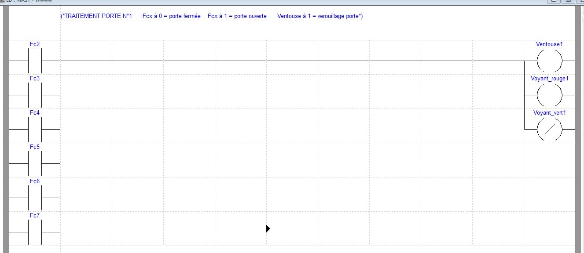Select the Fc3 contact symbol
Viewport: 584px width, 253px height.
click(35, 95)
